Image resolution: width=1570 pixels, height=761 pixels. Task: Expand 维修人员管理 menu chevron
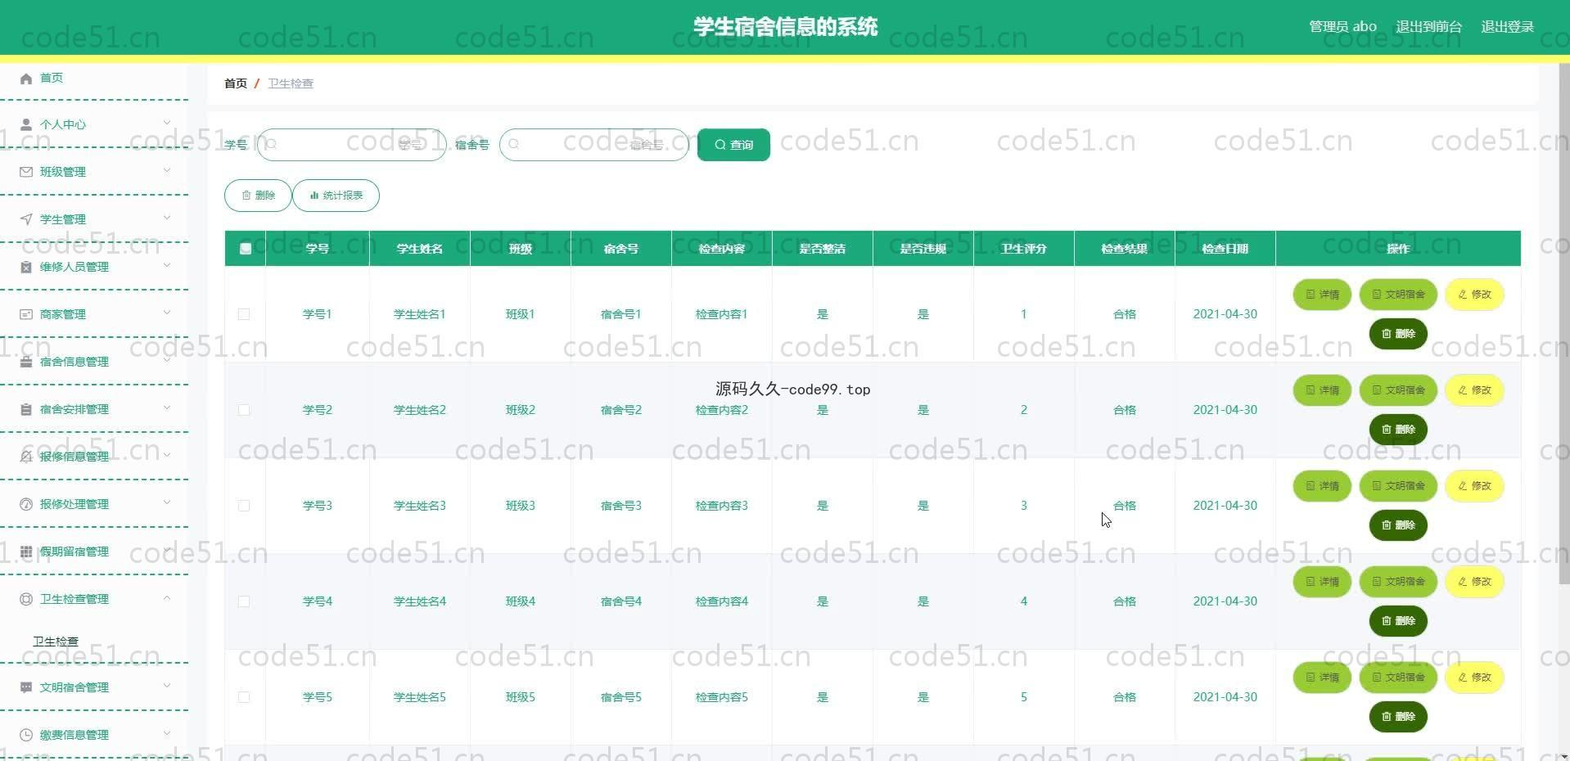pos(167,266)
